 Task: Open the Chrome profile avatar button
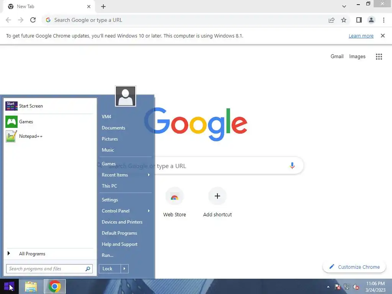pyautogui.click(x=371, y=20)
